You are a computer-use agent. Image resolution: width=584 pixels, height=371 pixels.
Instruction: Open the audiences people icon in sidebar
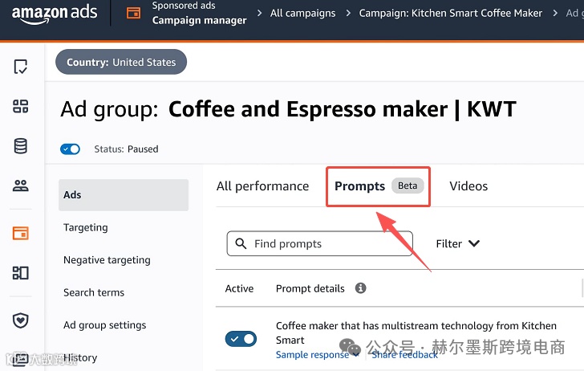coord(21,185)
